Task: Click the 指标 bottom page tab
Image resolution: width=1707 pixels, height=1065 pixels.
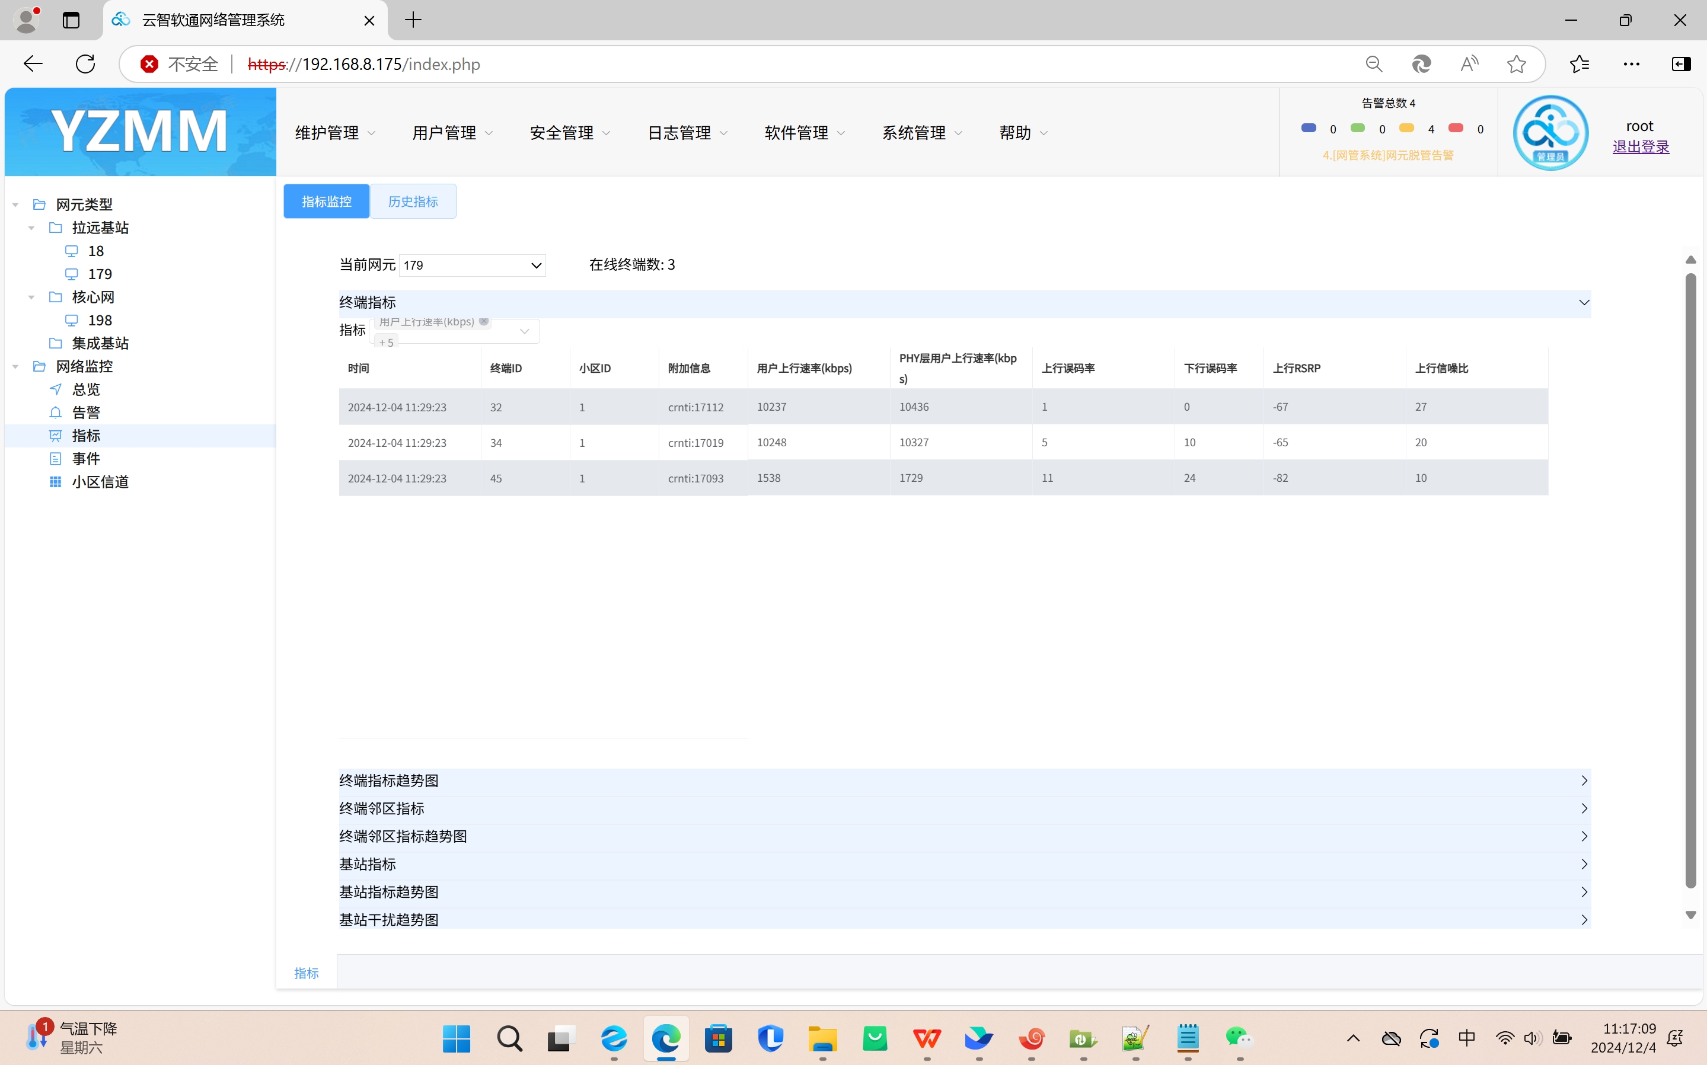Action: (307, 973)
